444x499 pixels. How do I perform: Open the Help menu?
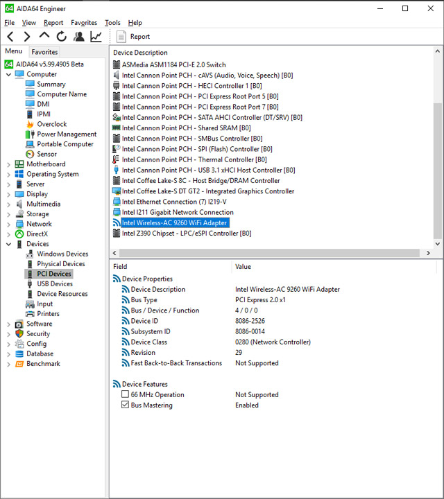click(x=135, y=23)
